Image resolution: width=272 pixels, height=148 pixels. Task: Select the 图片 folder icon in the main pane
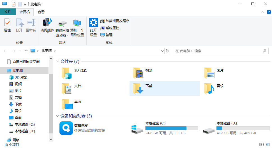point(209,73)
